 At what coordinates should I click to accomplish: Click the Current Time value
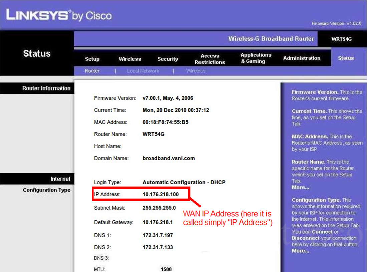click(x=176, y=110)
